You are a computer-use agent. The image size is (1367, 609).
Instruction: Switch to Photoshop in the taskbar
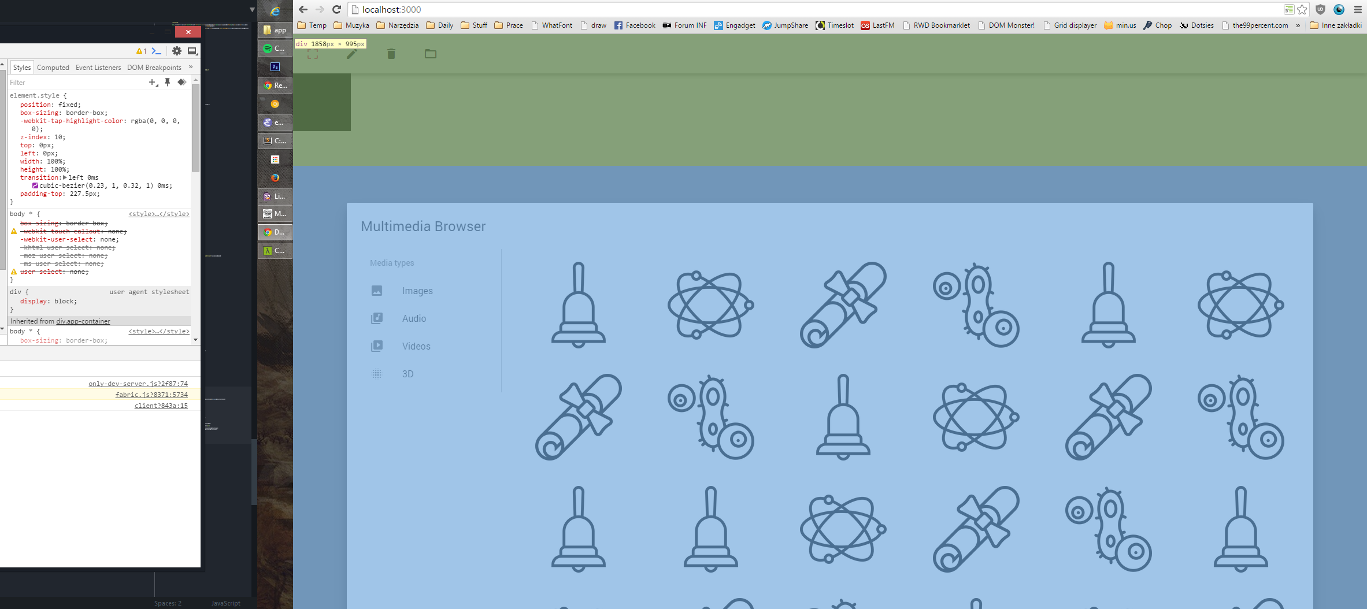[275, 67]
